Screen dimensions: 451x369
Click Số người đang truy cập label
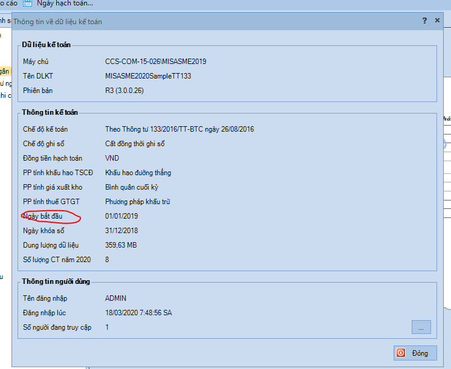(x=57, y=327)
